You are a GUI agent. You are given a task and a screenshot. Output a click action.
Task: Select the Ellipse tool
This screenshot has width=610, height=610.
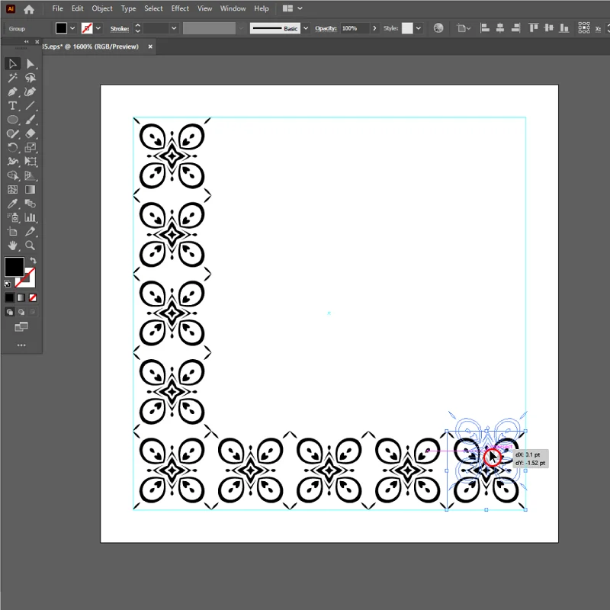pyautogui.click(x=12, y=120)
